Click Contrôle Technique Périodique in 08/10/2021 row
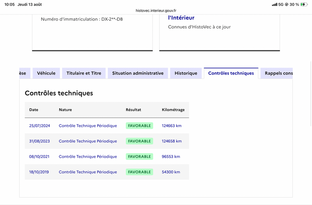This screenshot has width=312, height=205. point(88,157)
